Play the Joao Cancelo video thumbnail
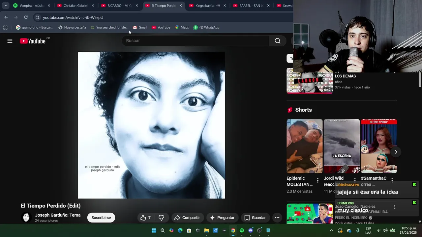Screen dimensions: 422x237 pyautogui.click(x=310, y=214)
